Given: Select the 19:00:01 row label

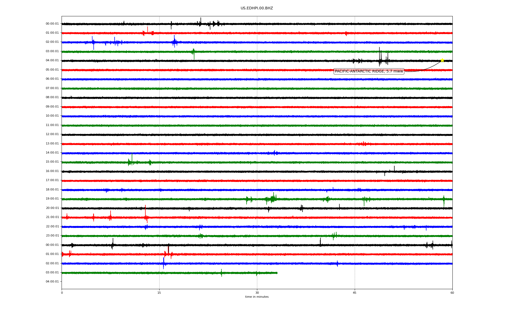Looking at the screenshot, I should 52,199.
